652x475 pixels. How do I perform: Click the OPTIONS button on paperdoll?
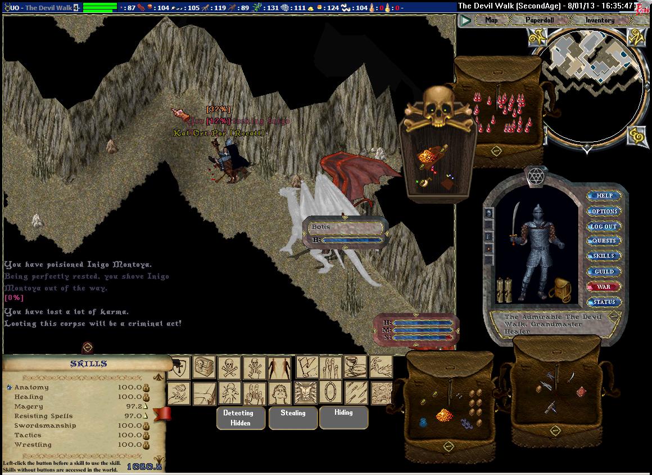click(604, 211)
